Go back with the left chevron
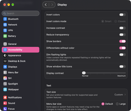Image resolution: width=131 pixels, height=111 pixels. (x=46, y=5)
